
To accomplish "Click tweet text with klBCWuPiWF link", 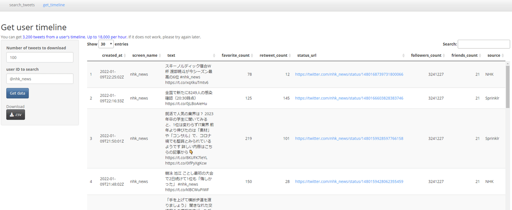I will click(189, 181).
